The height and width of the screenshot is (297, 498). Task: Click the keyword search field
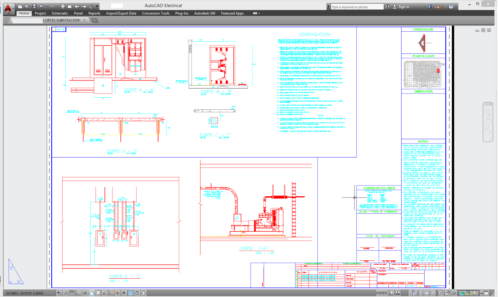pyautogui.click(x=356, y=6)
